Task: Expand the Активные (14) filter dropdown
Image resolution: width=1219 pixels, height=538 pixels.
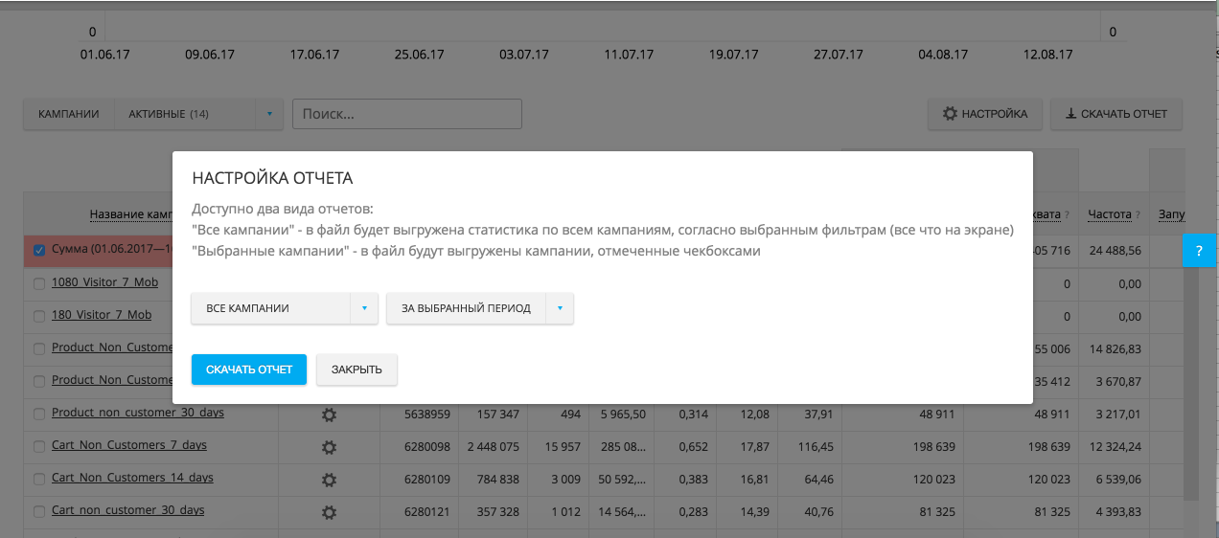Action: (268, 114)
